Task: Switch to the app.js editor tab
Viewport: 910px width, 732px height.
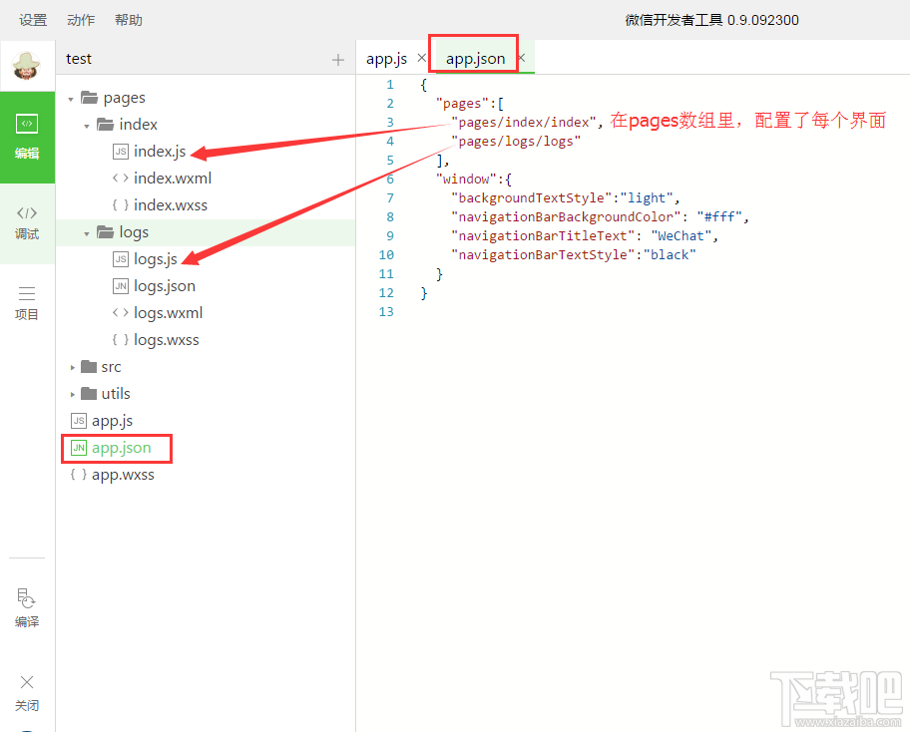Action: click(386, 59)
